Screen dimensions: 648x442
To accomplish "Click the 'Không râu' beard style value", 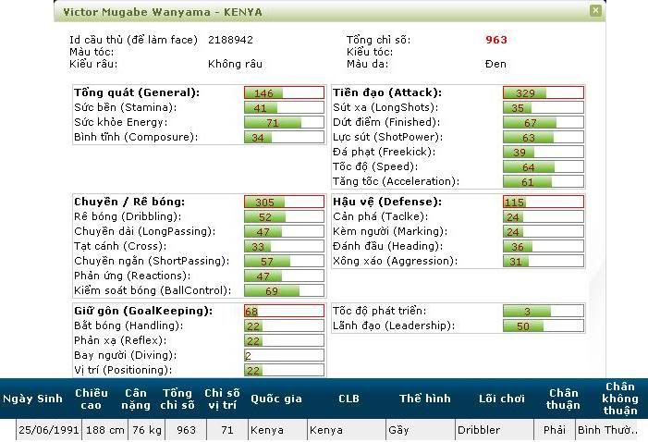I will tap(235, 64).
